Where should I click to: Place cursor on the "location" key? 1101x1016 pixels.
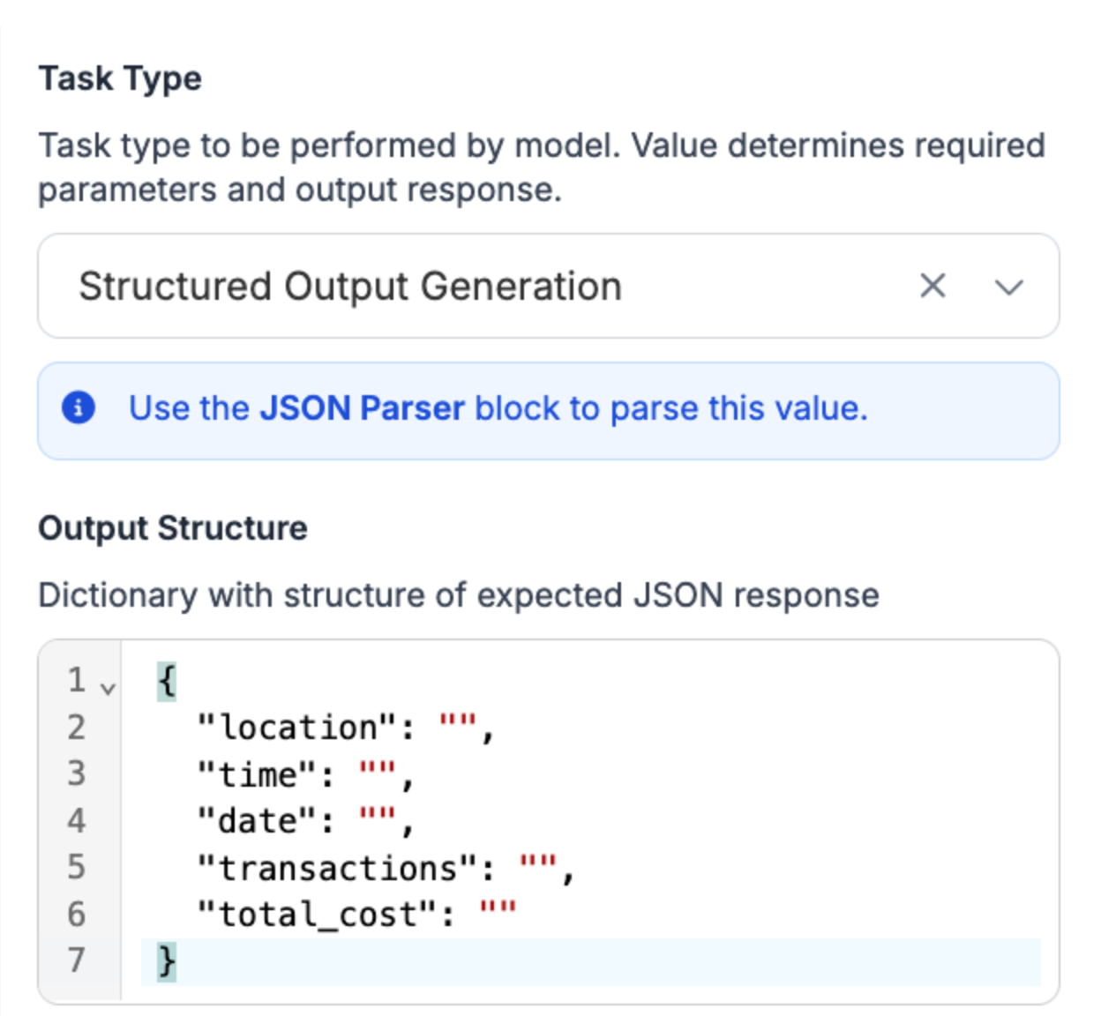[x=297, y=728]
